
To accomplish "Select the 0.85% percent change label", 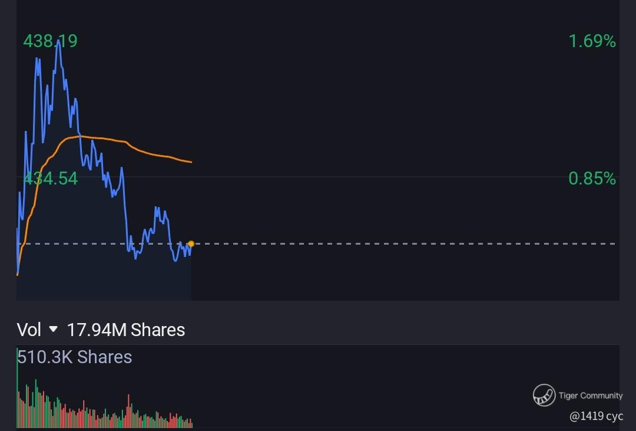I will click(x=592, y=178).
